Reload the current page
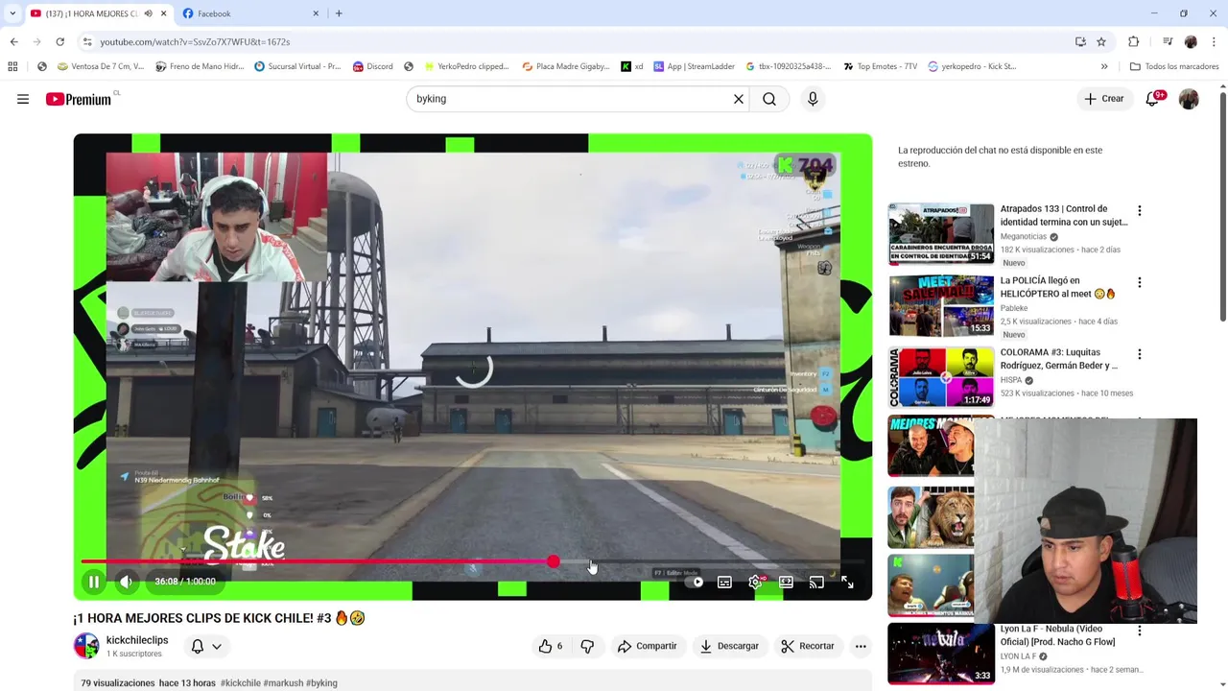This screenshot has height=691, width=1228. [x=59, y=41]
